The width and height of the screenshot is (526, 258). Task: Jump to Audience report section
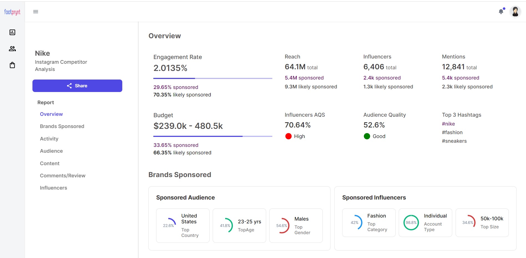click(51, 151)
